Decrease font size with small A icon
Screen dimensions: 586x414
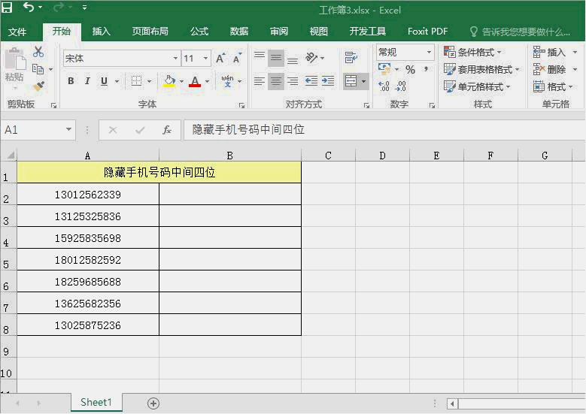coord(237,59)
